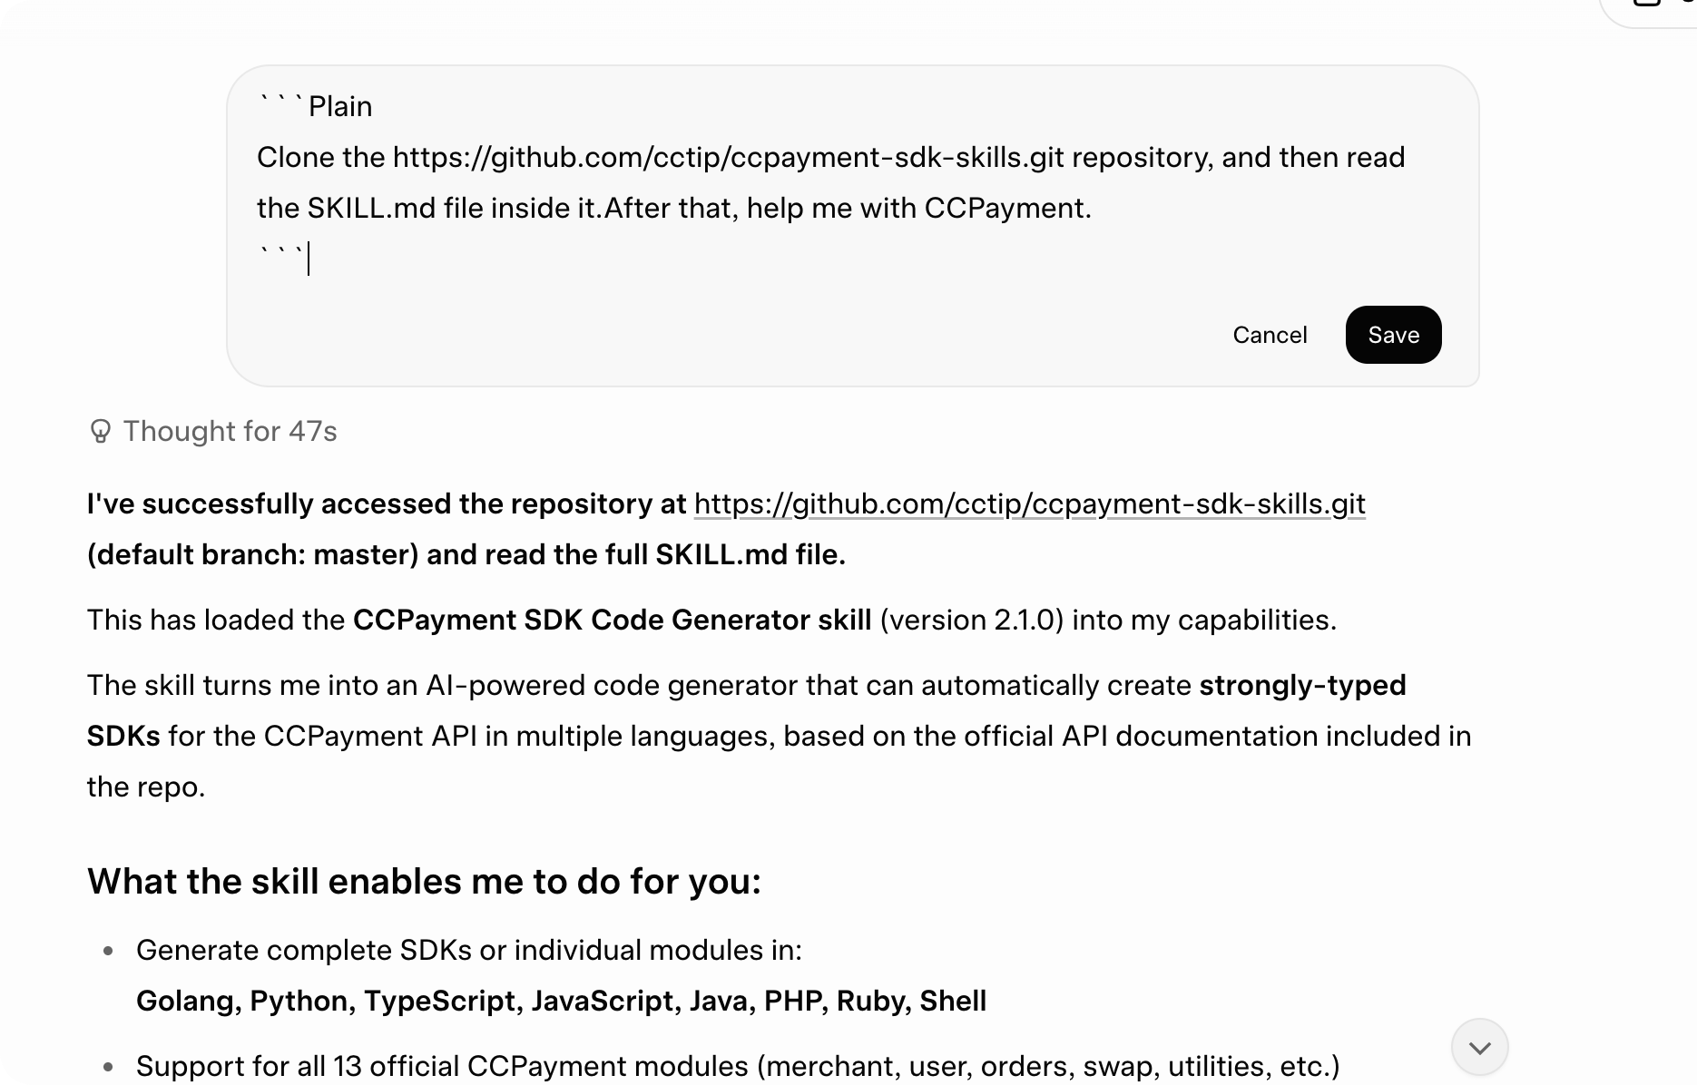Click the "```Plain" language label in the code block
The width and height of the screenshot is (1697, 1085).
pos(314,105)
